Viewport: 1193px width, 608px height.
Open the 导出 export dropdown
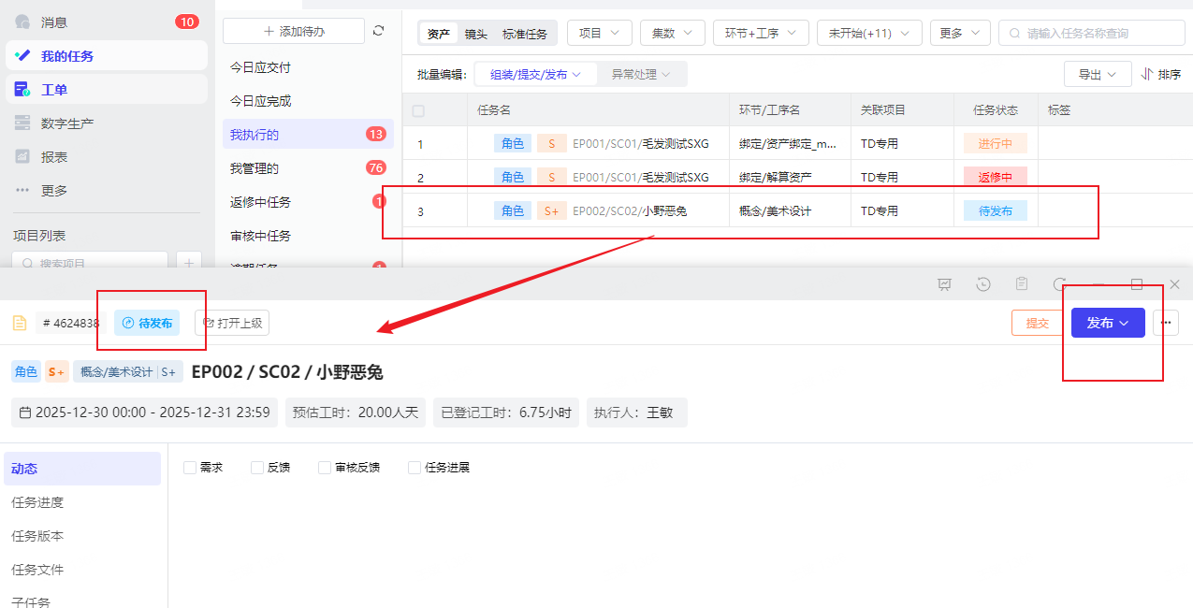point(1097,73)
